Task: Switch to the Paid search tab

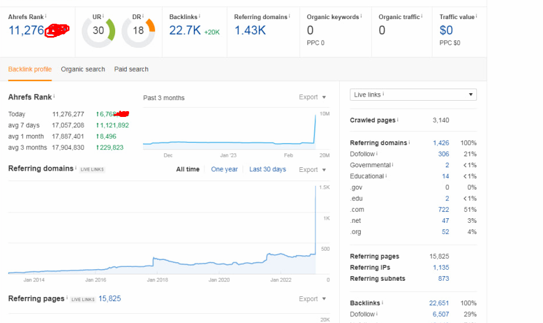Action: tap(131, 69)
